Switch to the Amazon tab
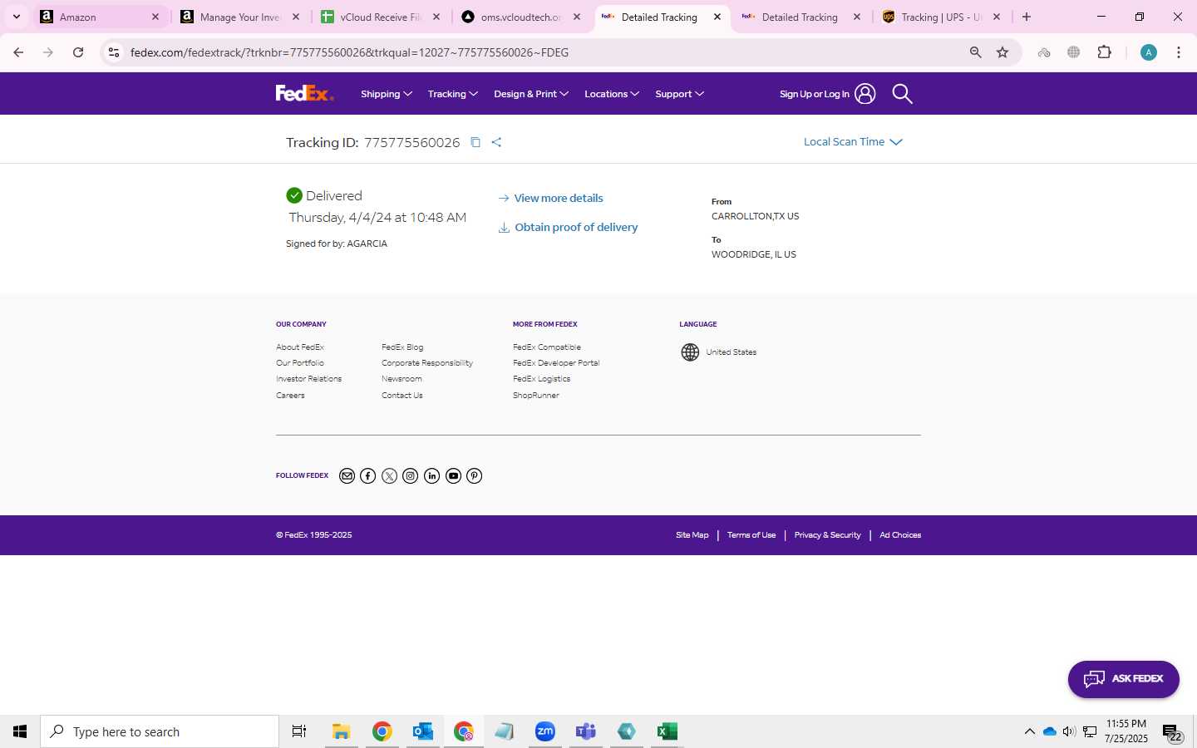The image size is (1197, 748). pos(100,17)
